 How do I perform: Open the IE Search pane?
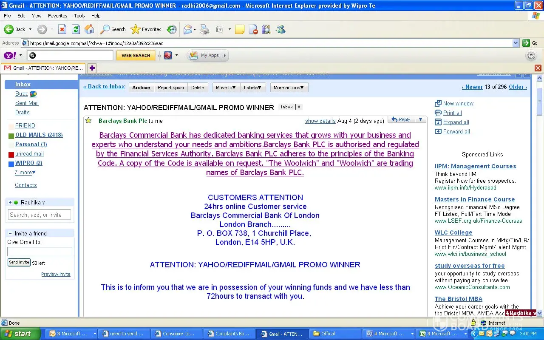113,29
